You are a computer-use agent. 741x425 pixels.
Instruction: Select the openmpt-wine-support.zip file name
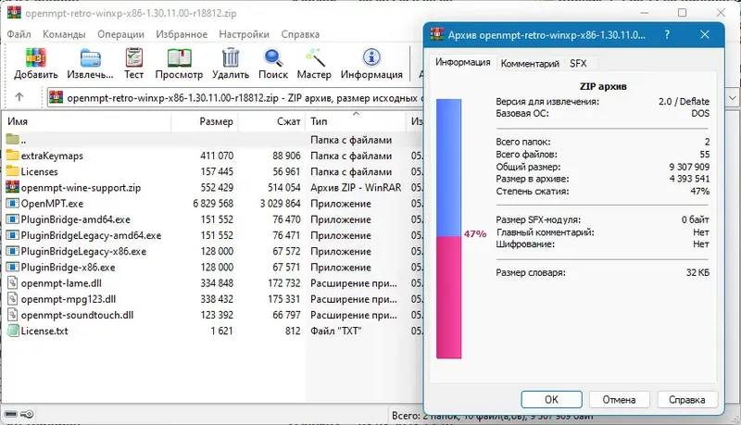point(81,187)
